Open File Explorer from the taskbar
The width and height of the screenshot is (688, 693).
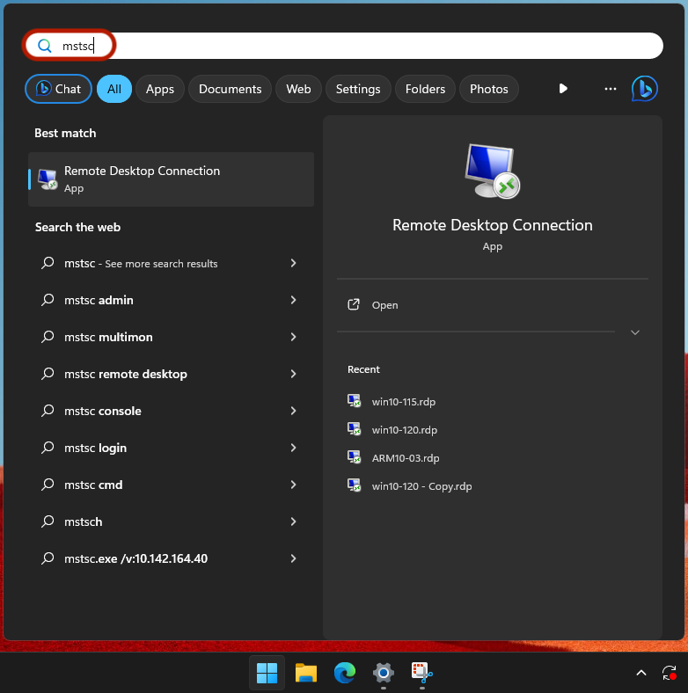click(306, 673)
